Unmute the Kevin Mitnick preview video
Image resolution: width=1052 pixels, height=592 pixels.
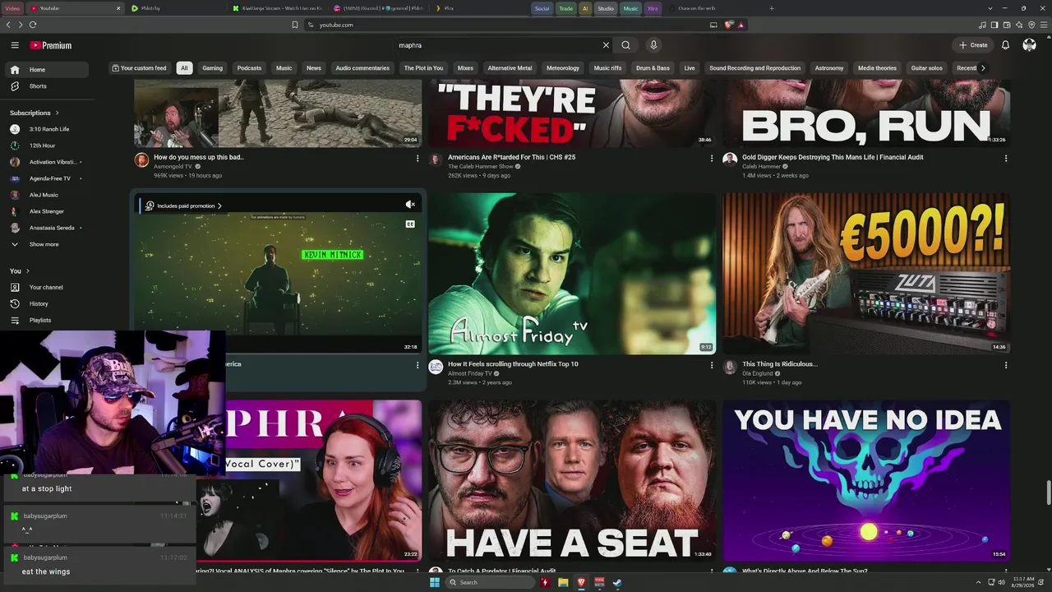[410, 205]
